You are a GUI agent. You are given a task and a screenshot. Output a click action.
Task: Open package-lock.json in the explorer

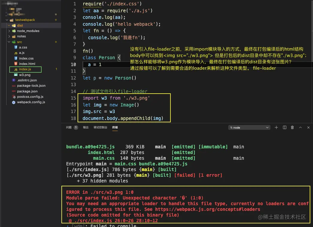click(31, 86)
